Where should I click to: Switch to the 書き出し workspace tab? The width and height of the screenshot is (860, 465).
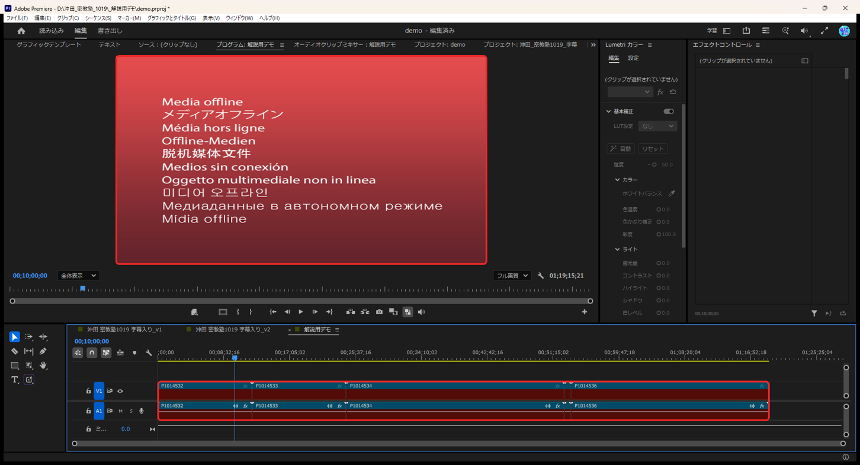pos(110,31)
